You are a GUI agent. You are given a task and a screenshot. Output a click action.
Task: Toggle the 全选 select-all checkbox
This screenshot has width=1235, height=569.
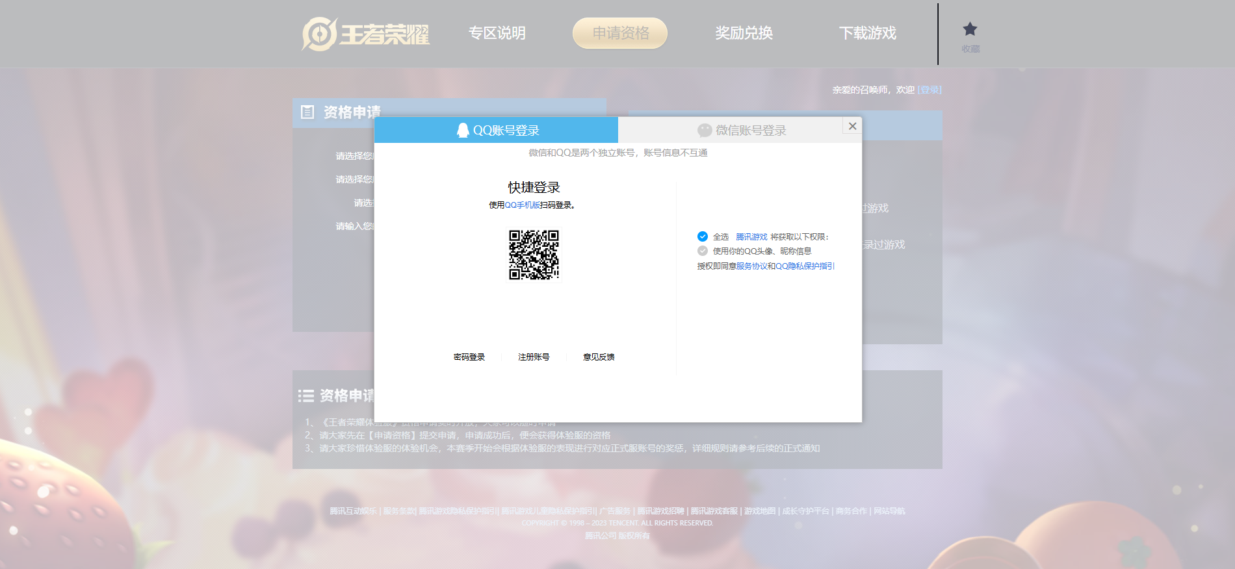click(703, 236)
